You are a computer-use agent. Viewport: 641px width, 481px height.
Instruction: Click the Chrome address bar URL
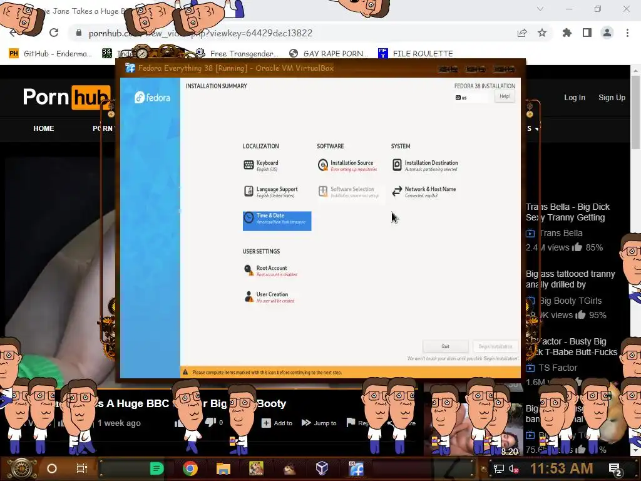pos(200,33)
